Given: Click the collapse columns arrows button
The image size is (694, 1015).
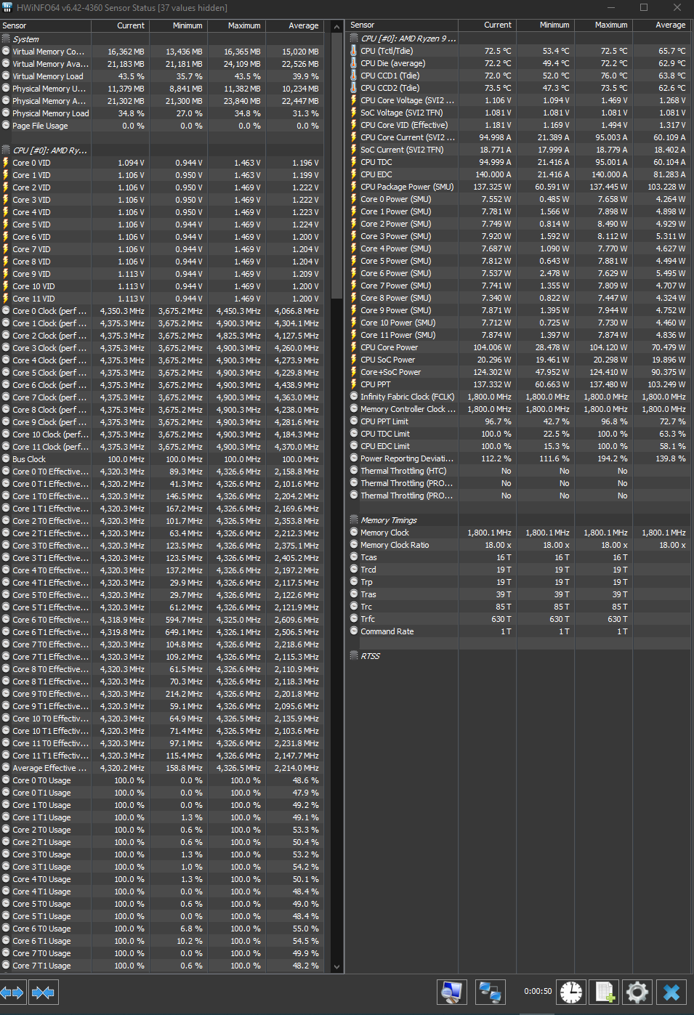Looking at the screenshot, I should coord(44,992).
